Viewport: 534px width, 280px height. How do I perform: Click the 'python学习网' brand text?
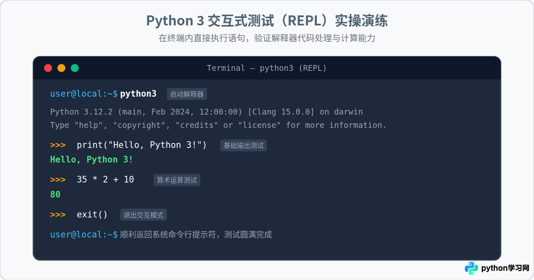pyautogui.click(x=505, y=268)
